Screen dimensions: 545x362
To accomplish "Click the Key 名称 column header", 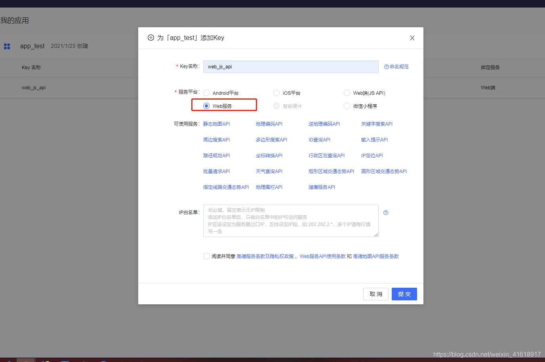I will (31, 68).
